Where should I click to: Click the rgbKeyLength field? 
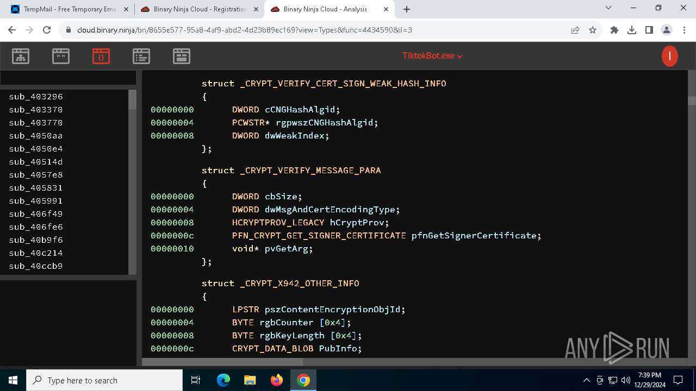[292, 336]
